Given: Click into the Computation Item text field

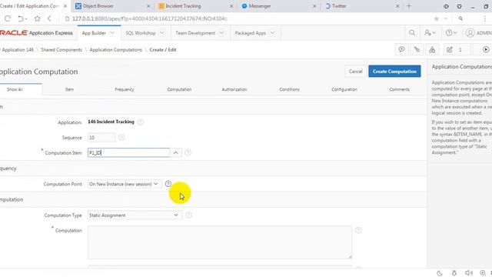Looking at the screenshot, I should pos(128,152).
